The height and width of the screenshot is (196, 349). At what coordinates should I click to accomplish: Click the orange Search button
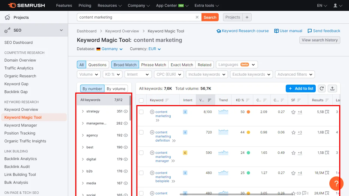click(210, 17)
